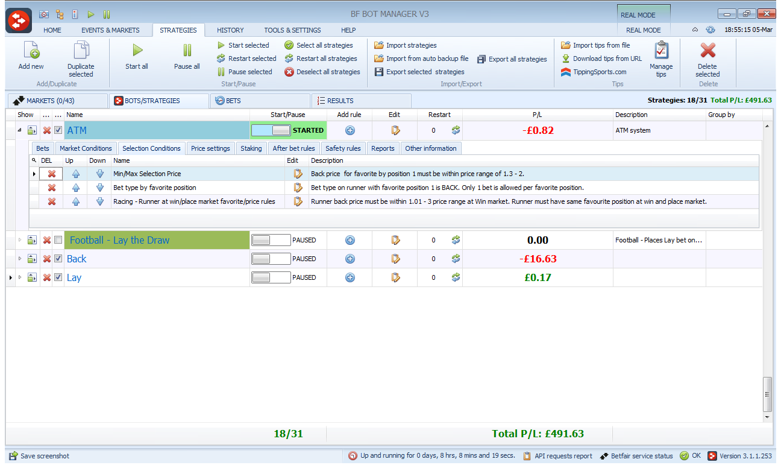Click Duplicate selected strategy icon
781x468 pixels.
(x=81, y=50)
